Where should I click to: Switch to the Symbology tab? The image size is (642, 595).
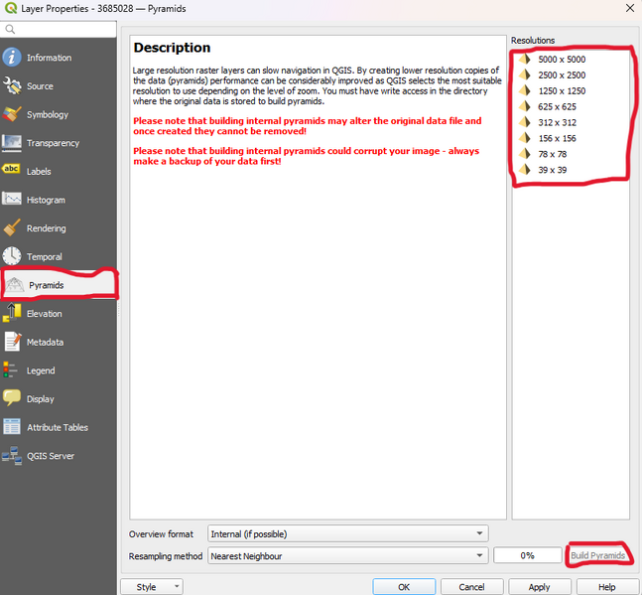(x=59, y=114)
